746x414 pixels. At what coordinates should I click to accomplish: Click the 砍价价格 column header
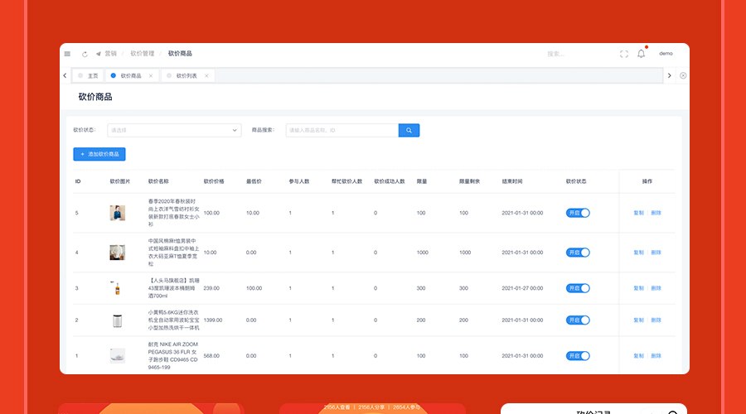(214, 181)
